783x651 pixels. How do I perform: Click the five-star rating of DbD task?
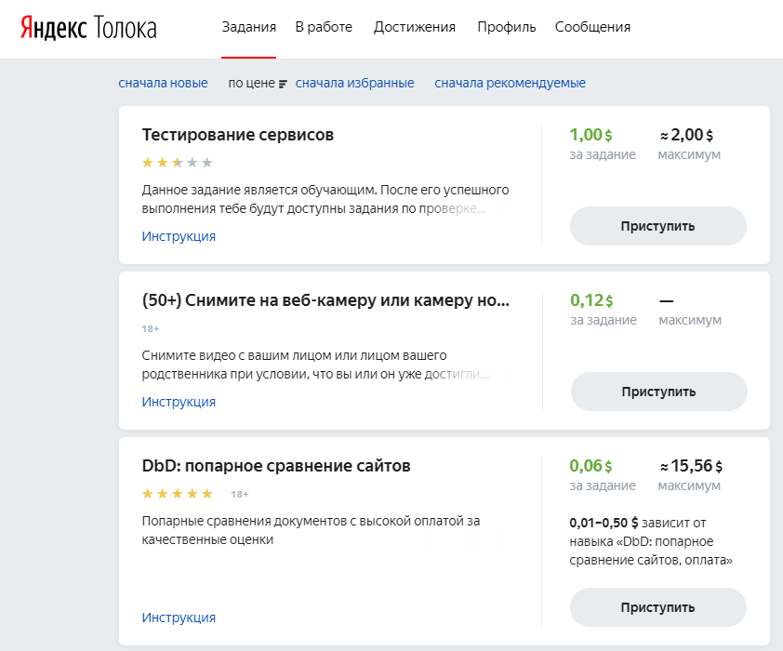tap(178, 494)
